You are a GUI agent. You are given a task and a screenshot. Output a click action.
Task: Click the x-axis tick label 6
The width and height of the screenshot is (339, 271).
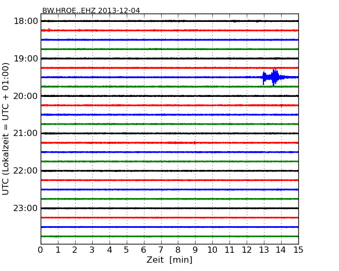[143, 250]
